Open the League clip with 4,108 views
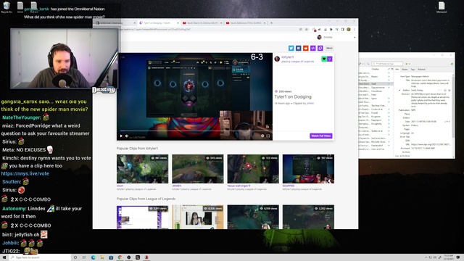 coord(253,217)
